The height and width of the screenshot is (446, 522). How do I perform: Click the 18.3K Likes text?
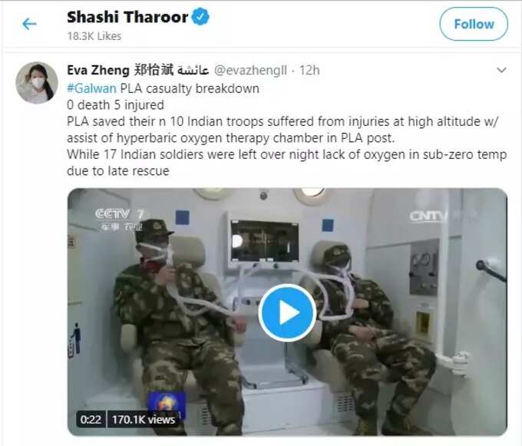point(94,36)
